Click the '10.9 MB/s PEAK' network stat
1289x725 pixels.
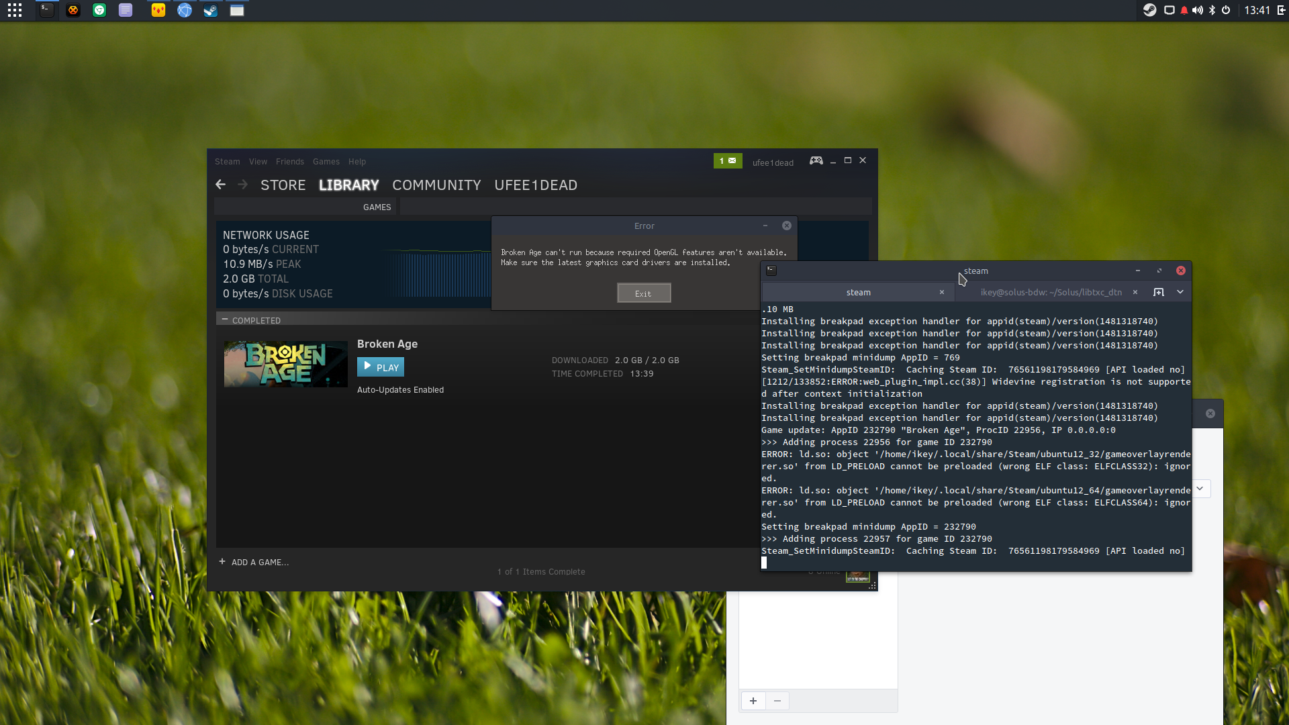coord(262,264)
